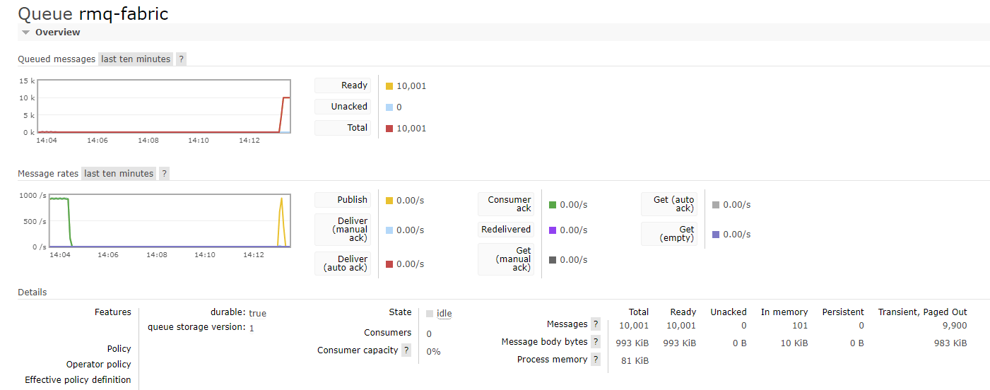The width and height of the screenshot is (990, 390).
Task: Click the idle state label
Action: coord(444,314)
